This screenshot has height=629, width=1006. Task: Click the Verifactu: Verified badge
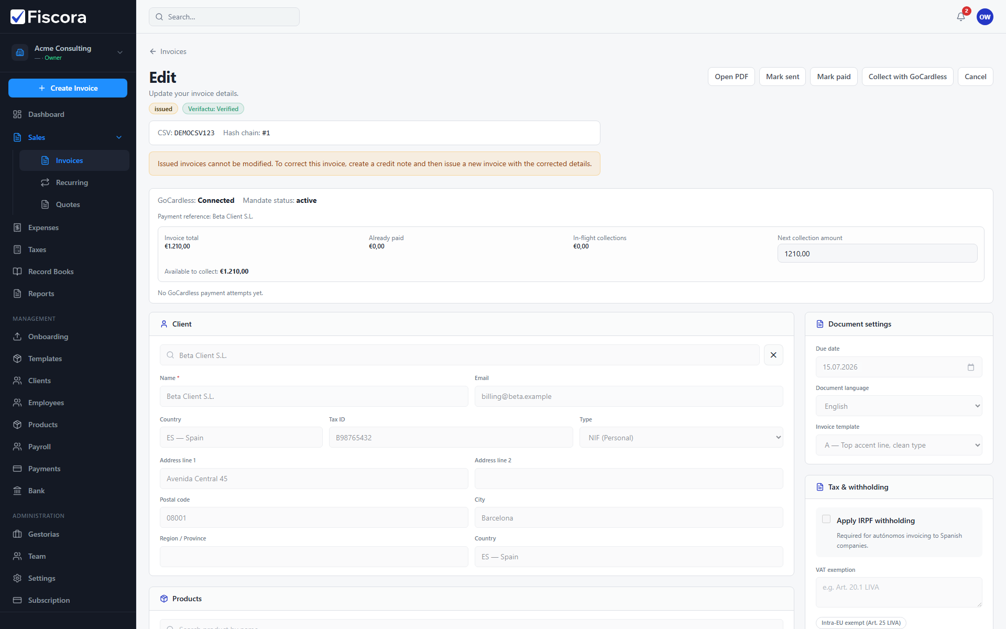[x=213, y=109]
